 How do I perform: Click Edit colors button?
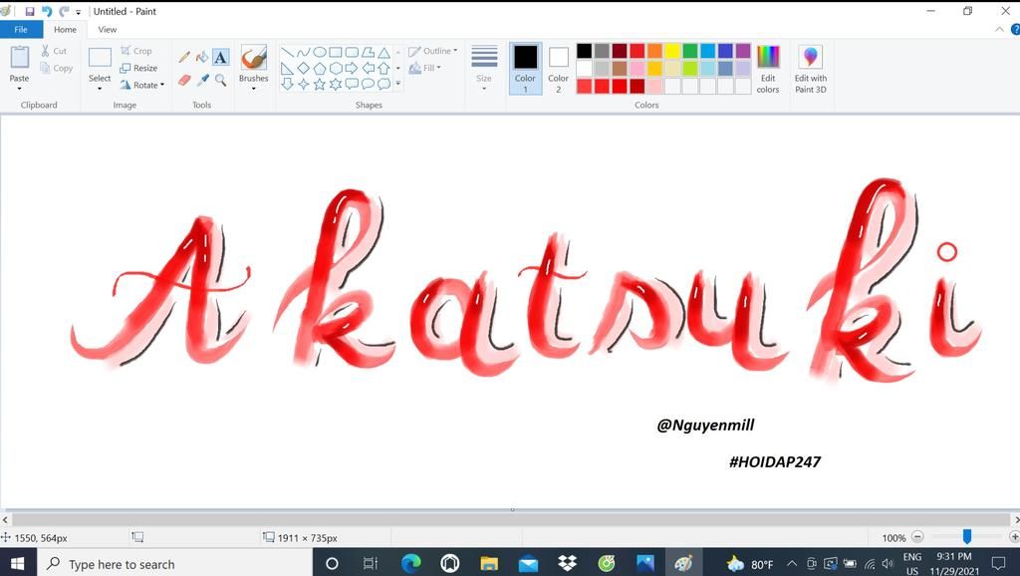768,69
